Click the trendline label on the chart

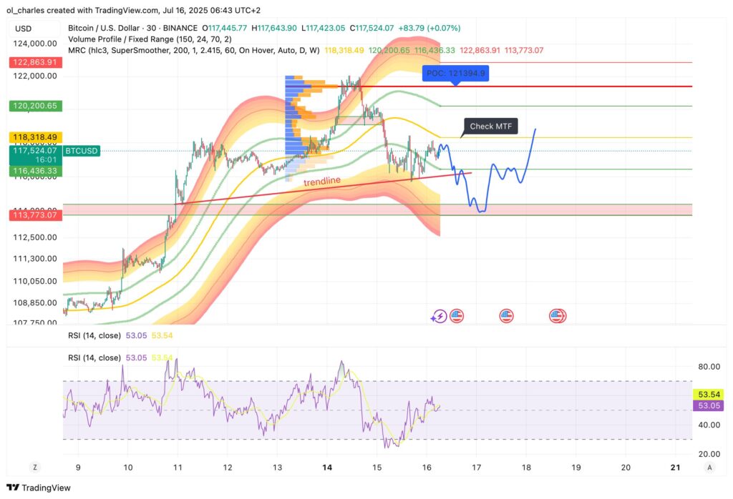click(x=322, y=180)
